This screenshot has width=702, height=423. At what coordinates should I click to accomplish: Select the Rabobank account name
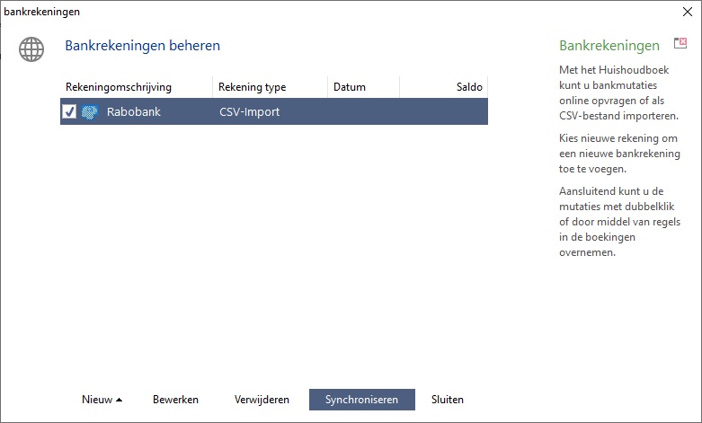(x=133, y=112)
